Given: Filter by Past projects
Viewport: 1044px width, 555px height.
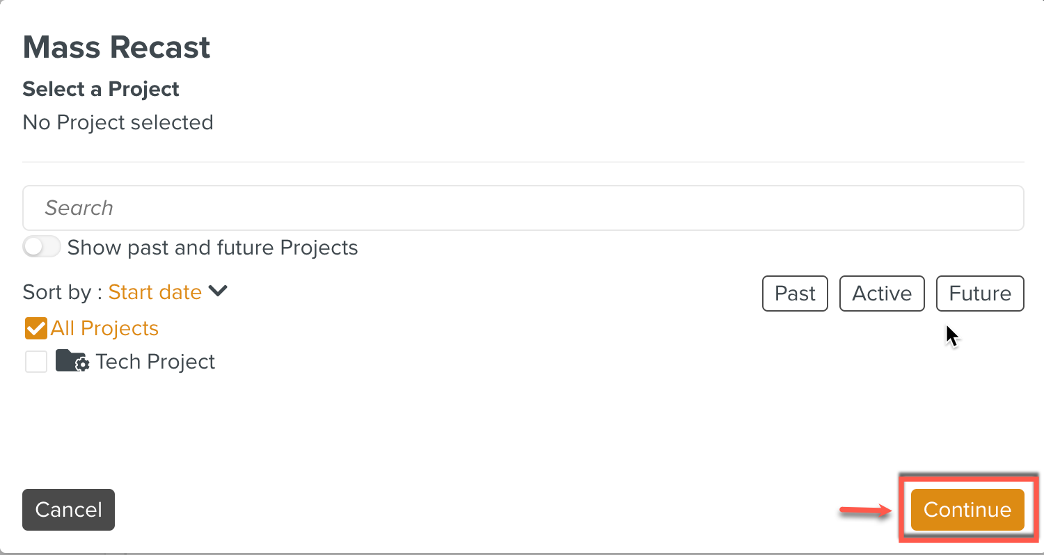Looking at the screenshot, I should (795, 293).
